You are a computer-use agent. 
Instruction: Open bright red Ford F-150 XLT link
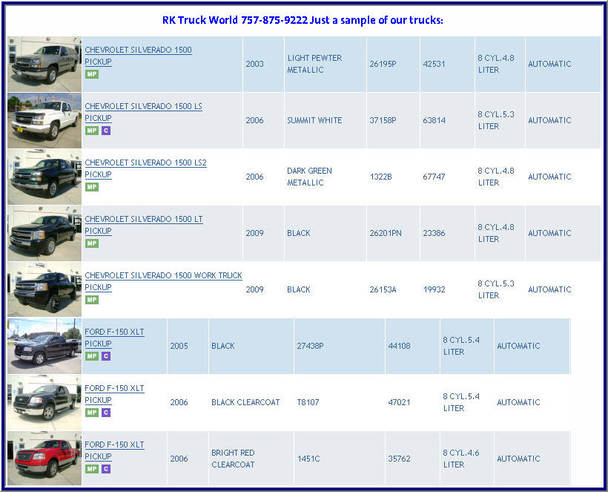pos(114,450)
